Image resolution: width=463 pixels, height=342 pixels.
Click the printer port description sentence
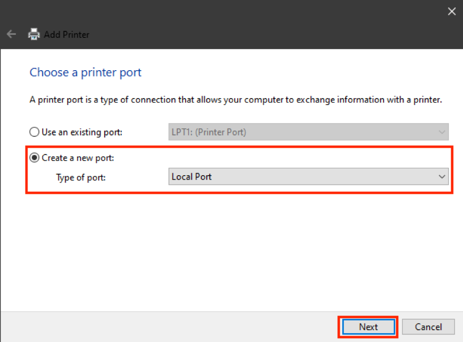[x=236, y=100]
